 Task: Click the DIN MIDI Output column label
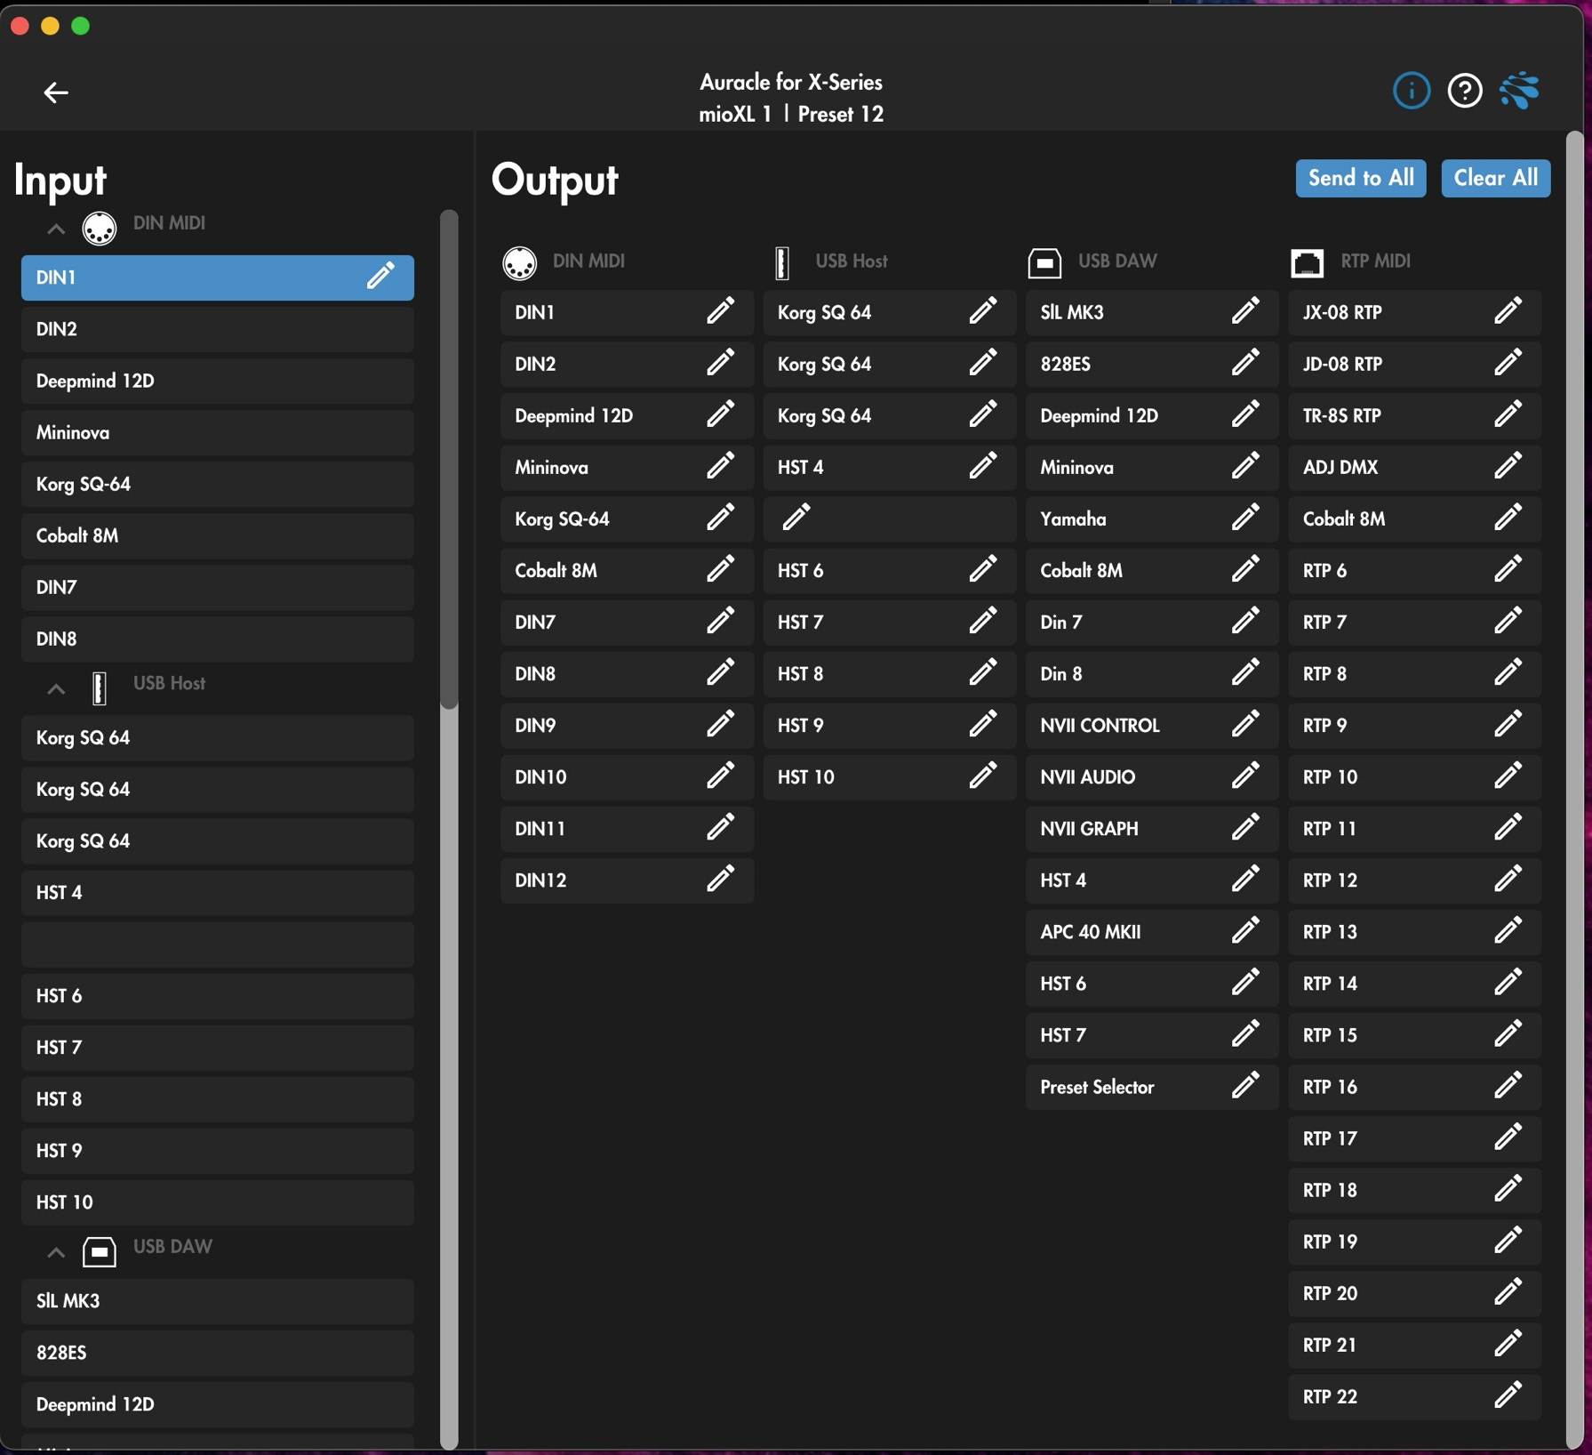pyautogui.click(x=588, y=261)
